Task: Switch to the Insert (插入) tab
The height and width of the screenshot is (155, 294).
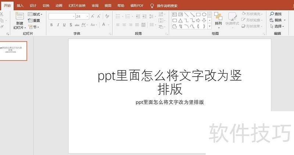Action: (20, 6)
